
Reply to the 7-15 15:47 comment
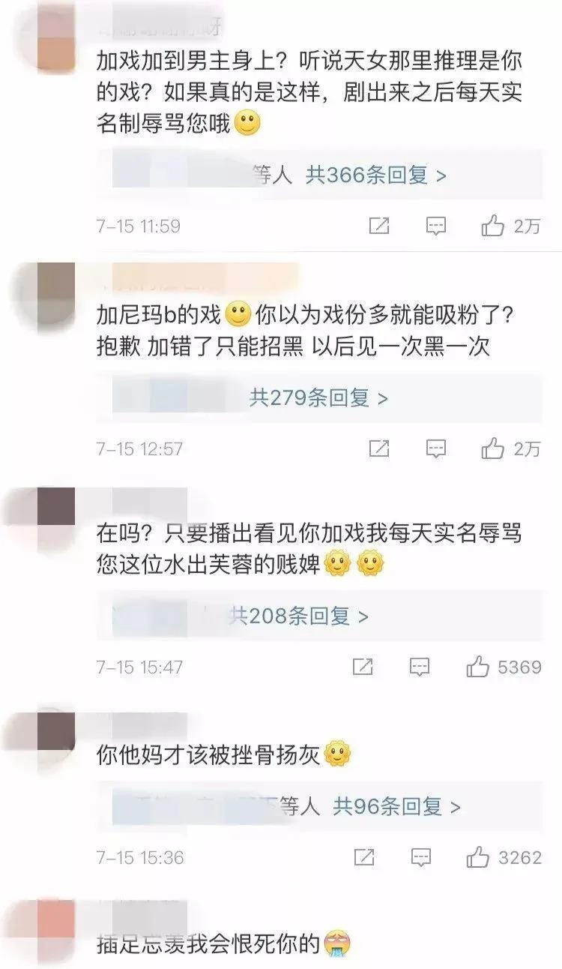pyautogui.click(x=420, y=666)
